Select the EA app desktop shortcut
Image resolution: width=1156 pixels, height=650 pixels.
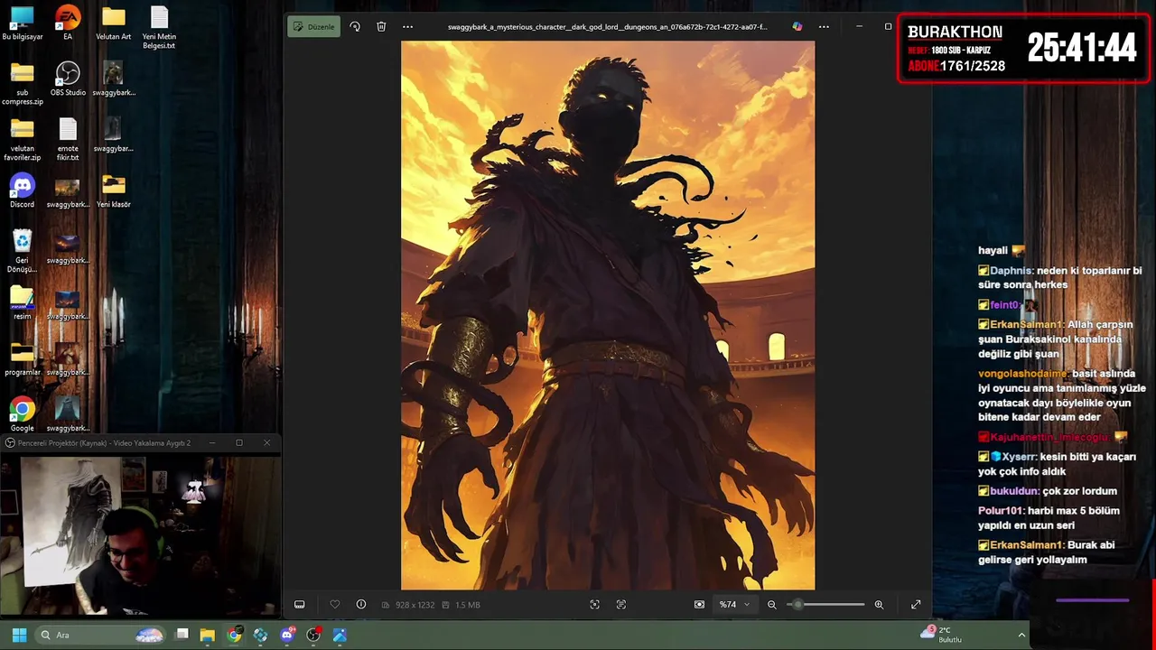tap(68, 24)
